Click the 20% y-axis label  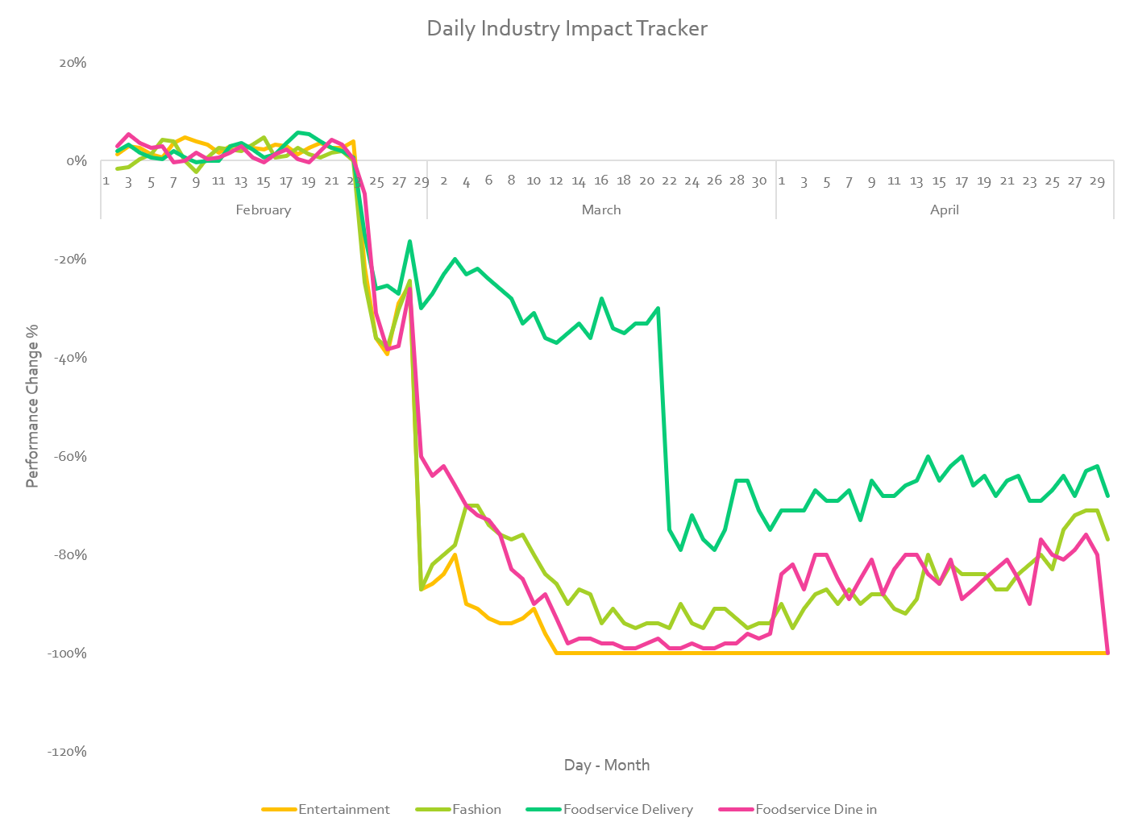[73, 63]
